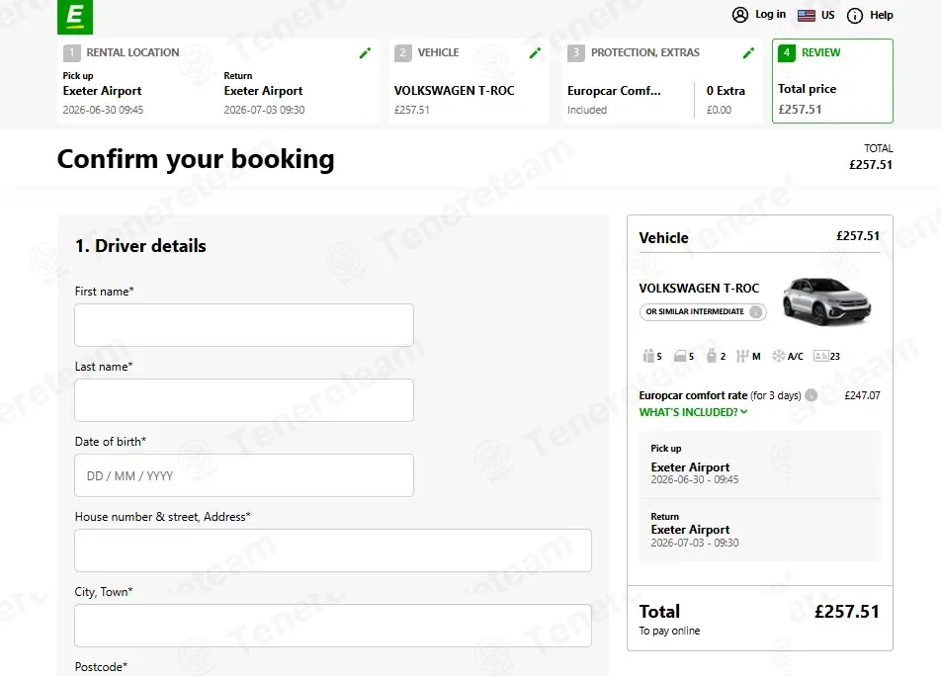
Task: Click the manual gearbox icon labeled M
Action: [x=742, y=357]
